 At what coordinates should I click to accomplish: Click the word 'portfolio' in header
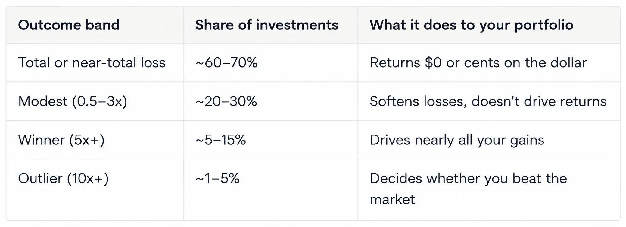tap(544, 25)
